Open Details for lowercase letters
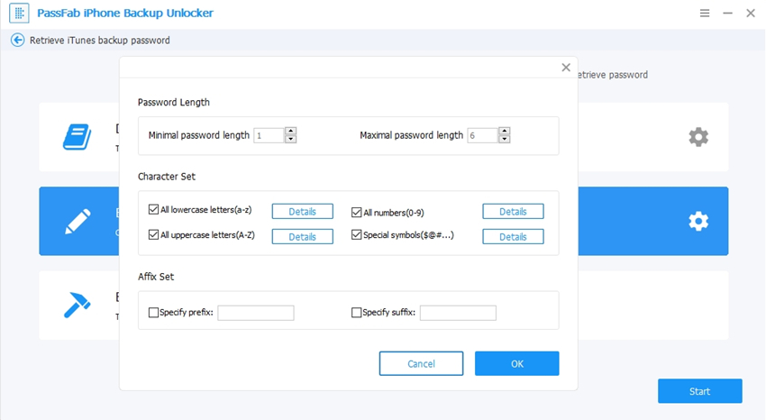Image resolution: width=766 pixels, height=420 pixels. [x=302, y=212]
